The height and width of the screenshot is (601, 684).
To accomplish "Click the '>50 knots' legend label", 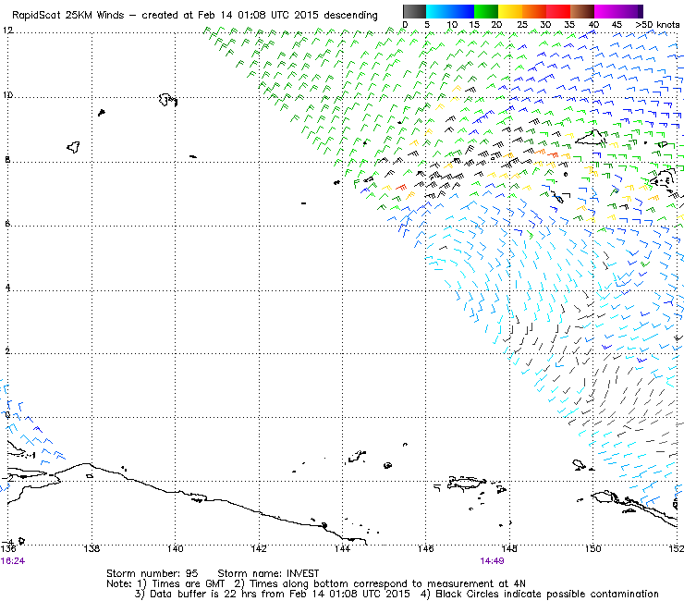I will (657, 25).
